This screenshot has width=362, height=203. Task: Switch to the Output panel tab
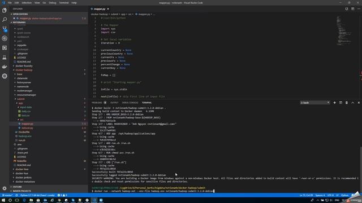point(114,103)
